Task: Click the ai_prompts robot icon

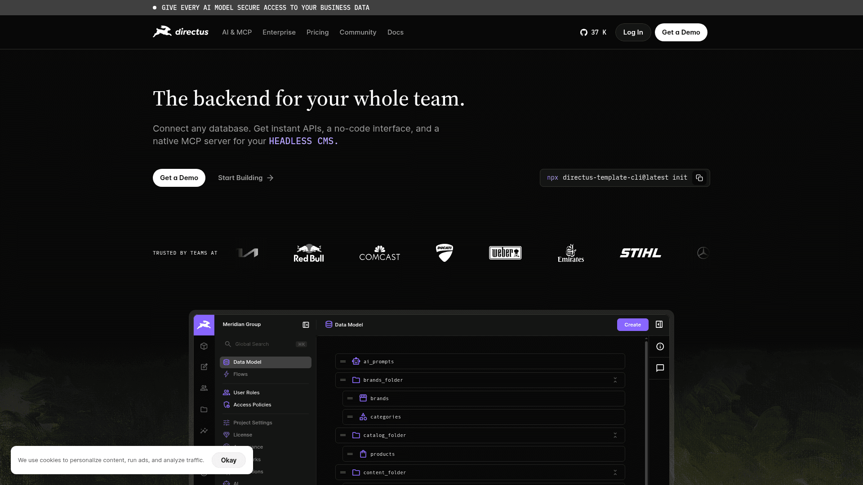Action: click(x=356, y=361)
